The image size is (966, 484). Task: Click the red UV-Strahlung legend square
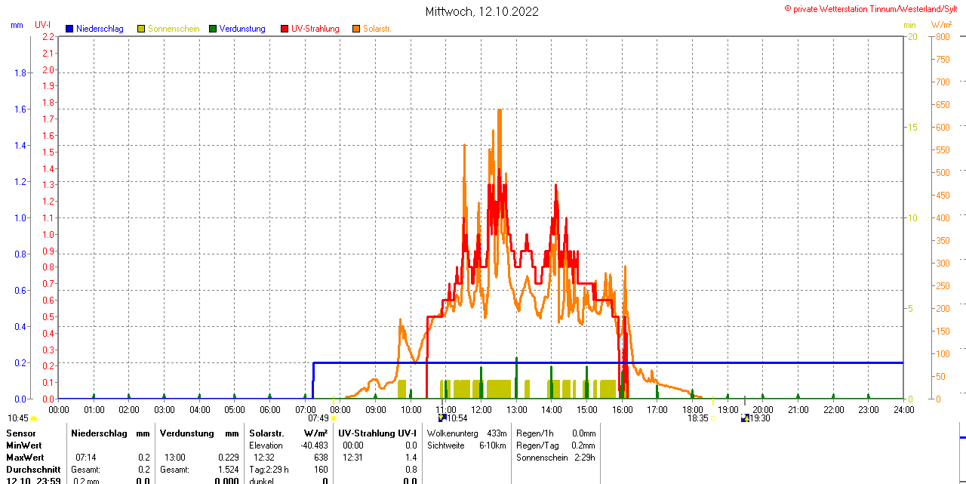point(285,29)
